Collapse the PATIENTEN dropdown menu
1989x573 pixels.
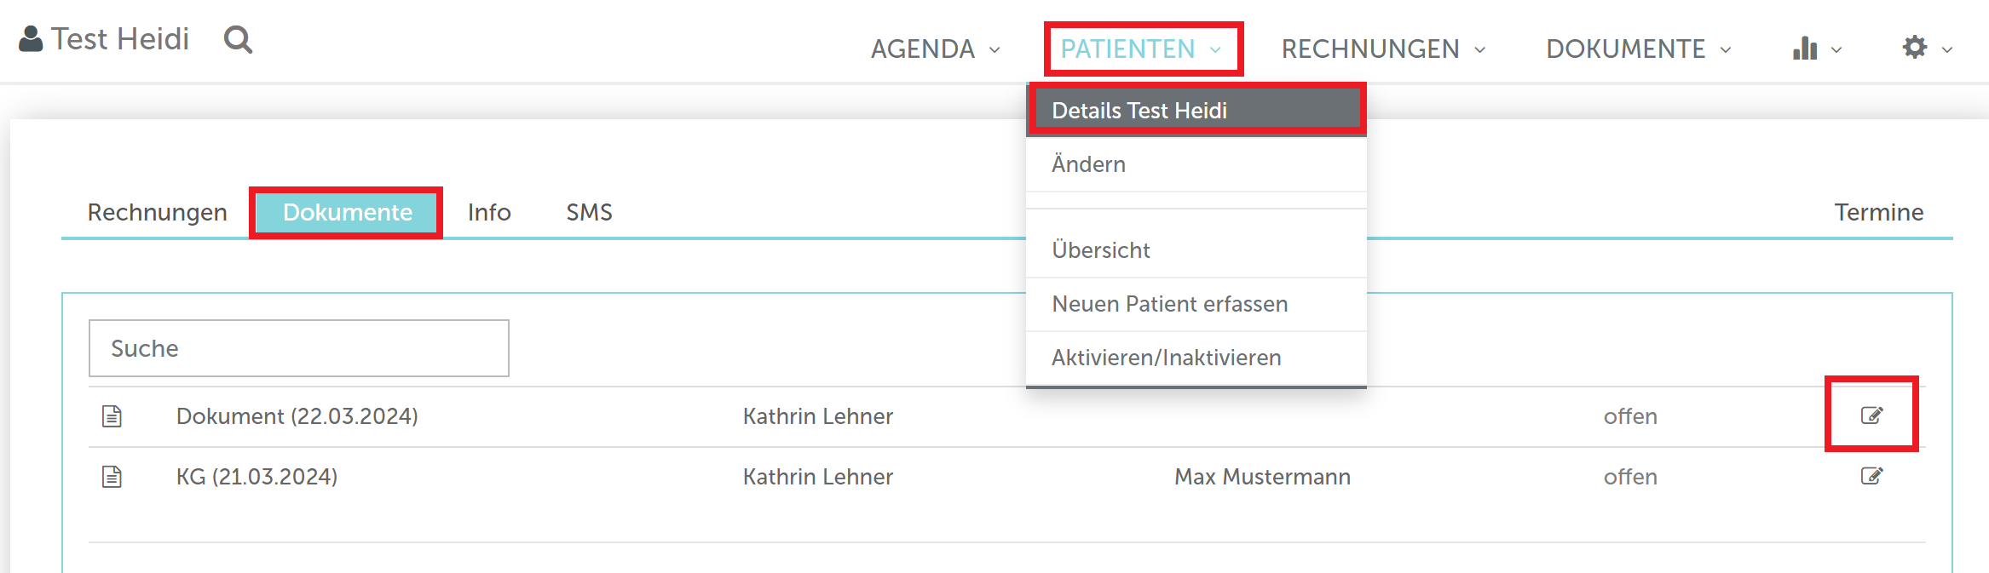pyautogui.click(x=1142, y=49)
